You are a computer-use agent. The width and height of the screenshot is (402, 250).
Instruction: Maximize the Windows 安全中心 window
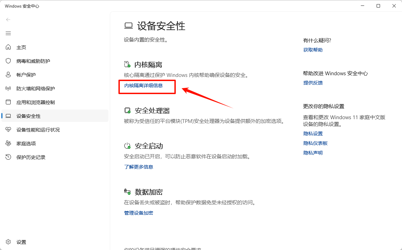point(378,5)
